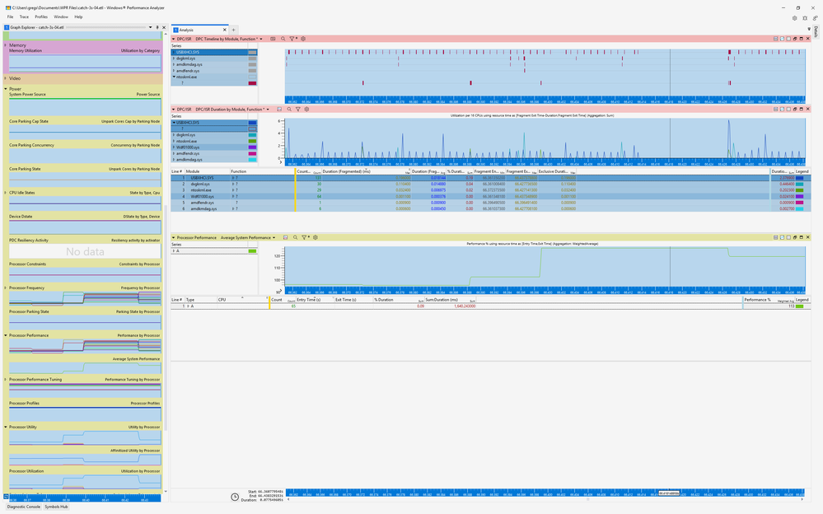Image resolution: width=823 pixels, height=514 pixels.
Task: Expand the Video group in Graph Explorer
Action: (5, 78)
